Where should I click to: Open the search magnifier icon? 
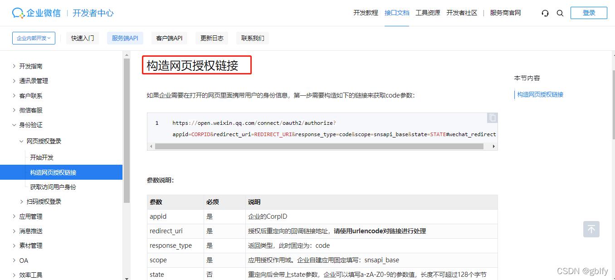tap(560, 13)
